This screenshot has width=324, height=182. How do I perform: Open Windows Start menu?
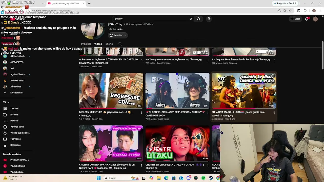pos(98,178)
